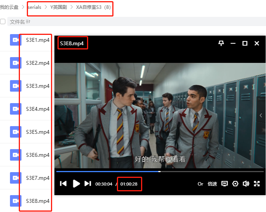Click the cast-to-screen icon

tap(225, 184)
